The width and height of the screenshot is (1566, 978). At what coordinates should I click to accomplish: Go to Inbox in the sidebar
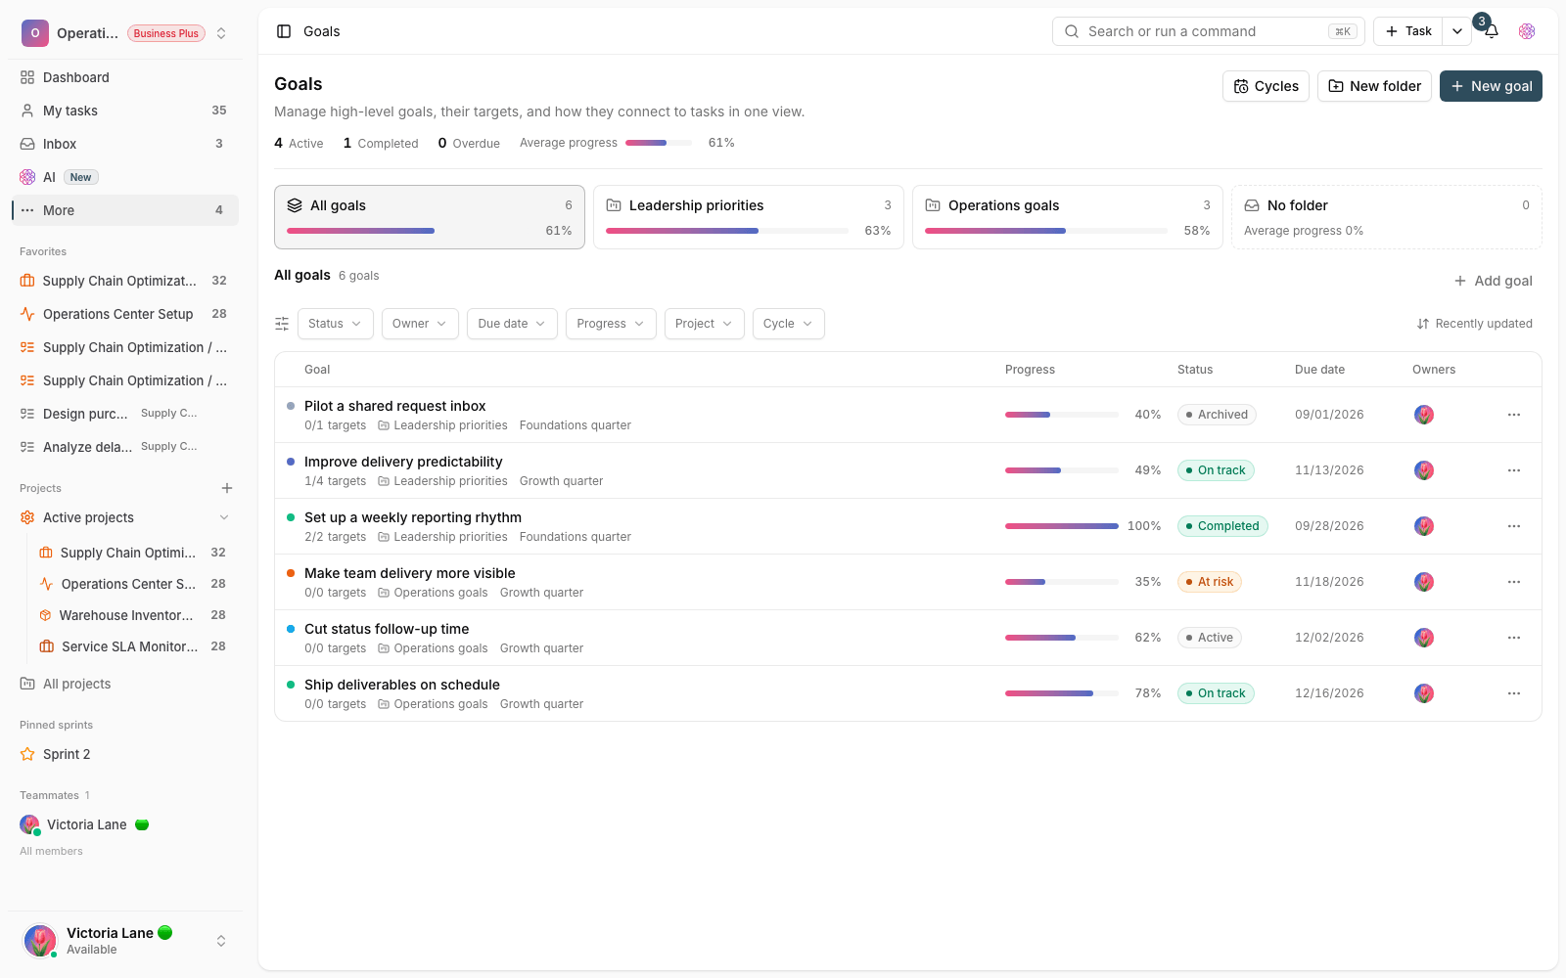123,144
